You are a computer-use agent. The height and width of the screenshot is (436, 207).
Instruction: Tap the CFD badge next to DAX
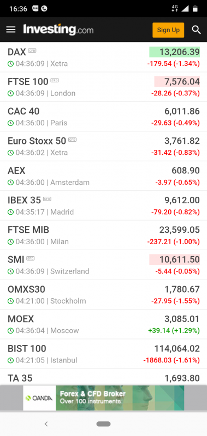(x=32, y=51)
